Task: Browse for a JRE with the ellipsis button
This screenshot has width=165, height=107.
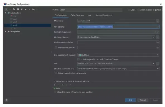Action: tap(157, 64)
